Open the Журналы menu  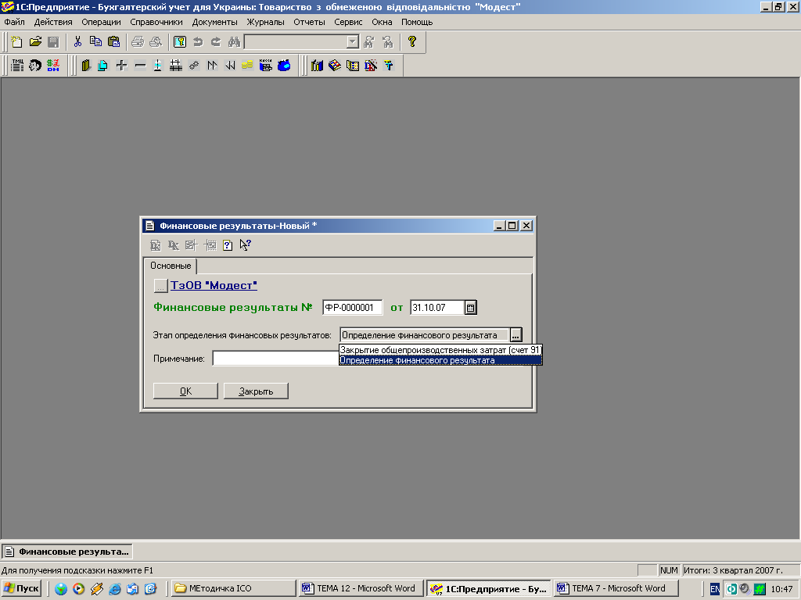coord(266,22)
